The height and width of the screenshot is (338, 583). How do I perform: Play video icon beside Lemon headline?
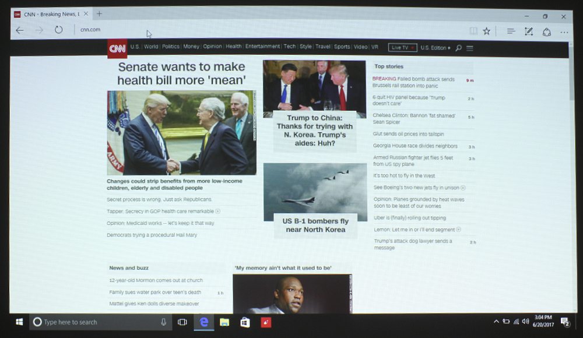(x=458, y=230)
